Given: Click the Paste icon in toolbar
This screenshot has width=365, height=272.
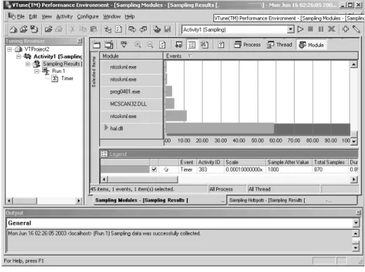Looking at the screenshot, I should click(x=93, y=30).
